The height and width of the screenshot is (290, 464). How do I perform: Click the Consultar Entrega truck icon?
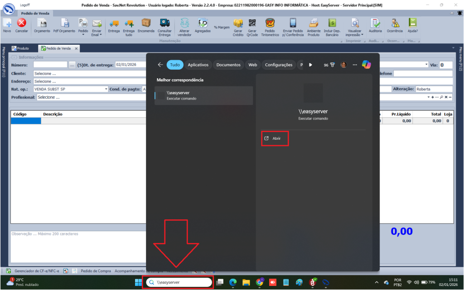(x=165, y=24)
